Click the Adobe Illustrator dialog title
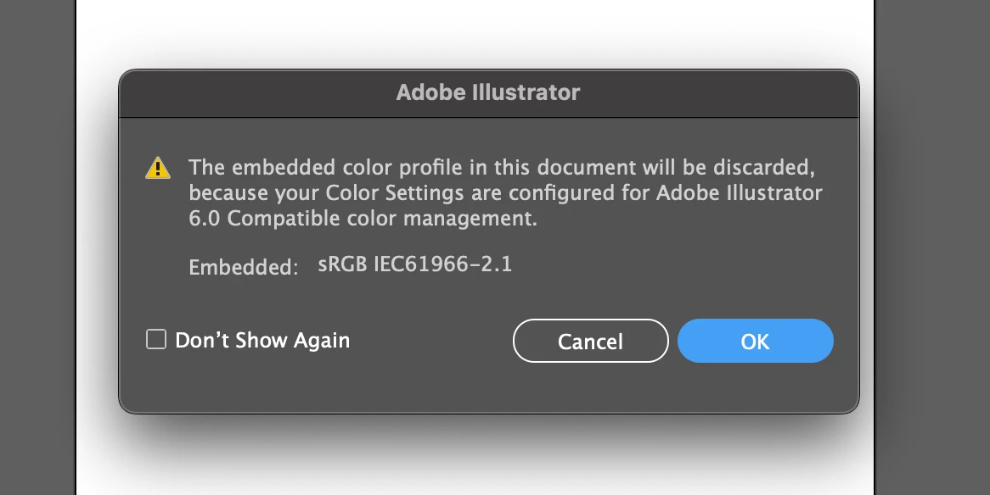Image resolution: width=990 pixels, height=495 pixels. coord(488,92)
